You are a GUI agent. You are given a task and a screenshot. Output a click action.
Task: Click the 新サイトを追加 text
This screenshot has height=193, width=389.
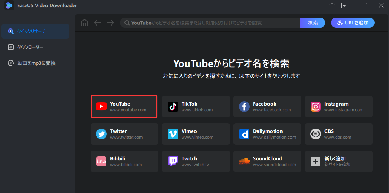pyautogui.click(x=337, y=165)
